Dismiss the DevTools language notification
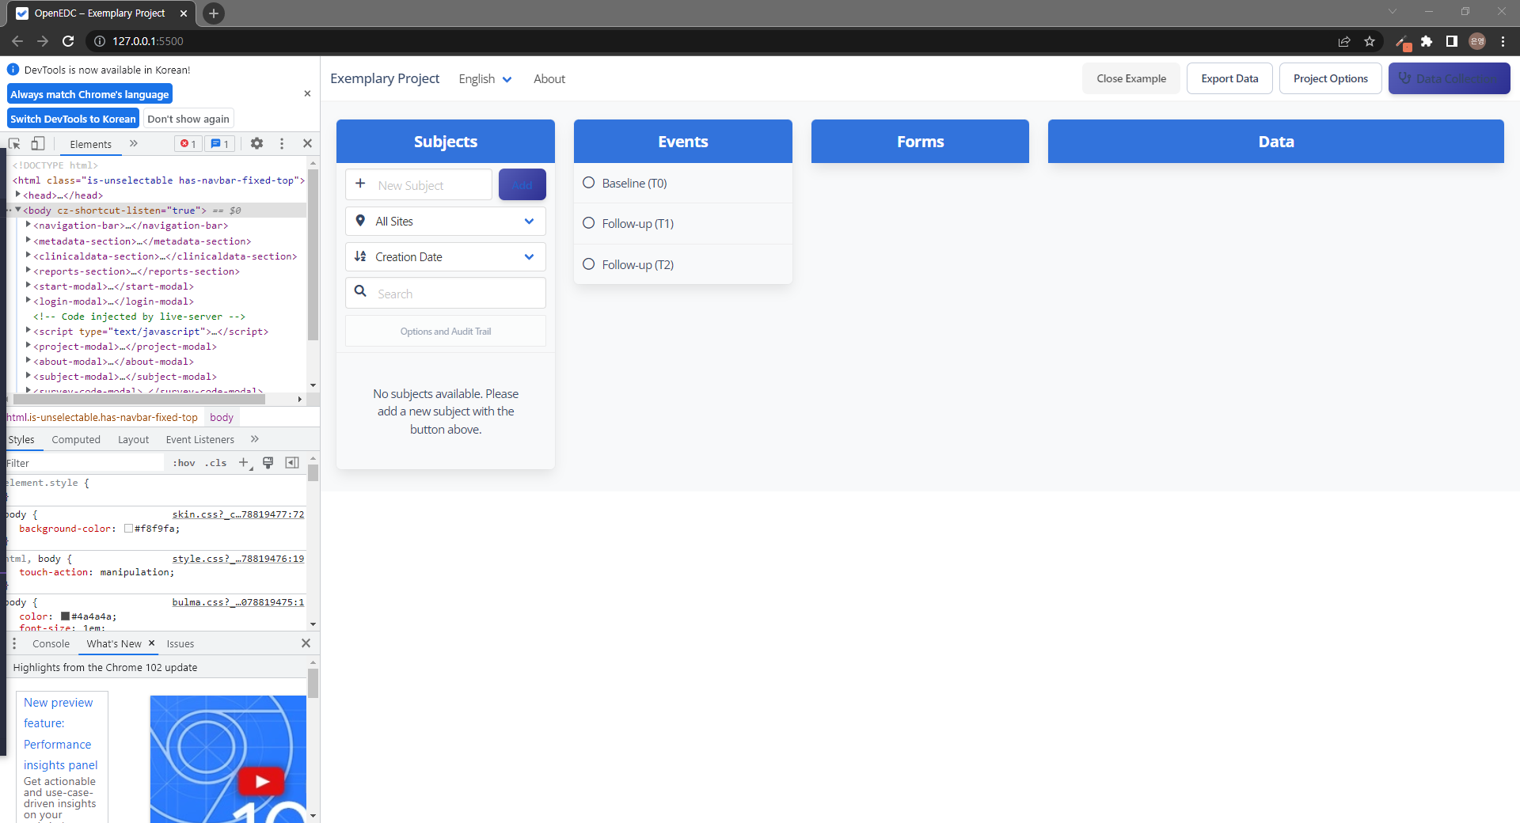 [307, 93]
